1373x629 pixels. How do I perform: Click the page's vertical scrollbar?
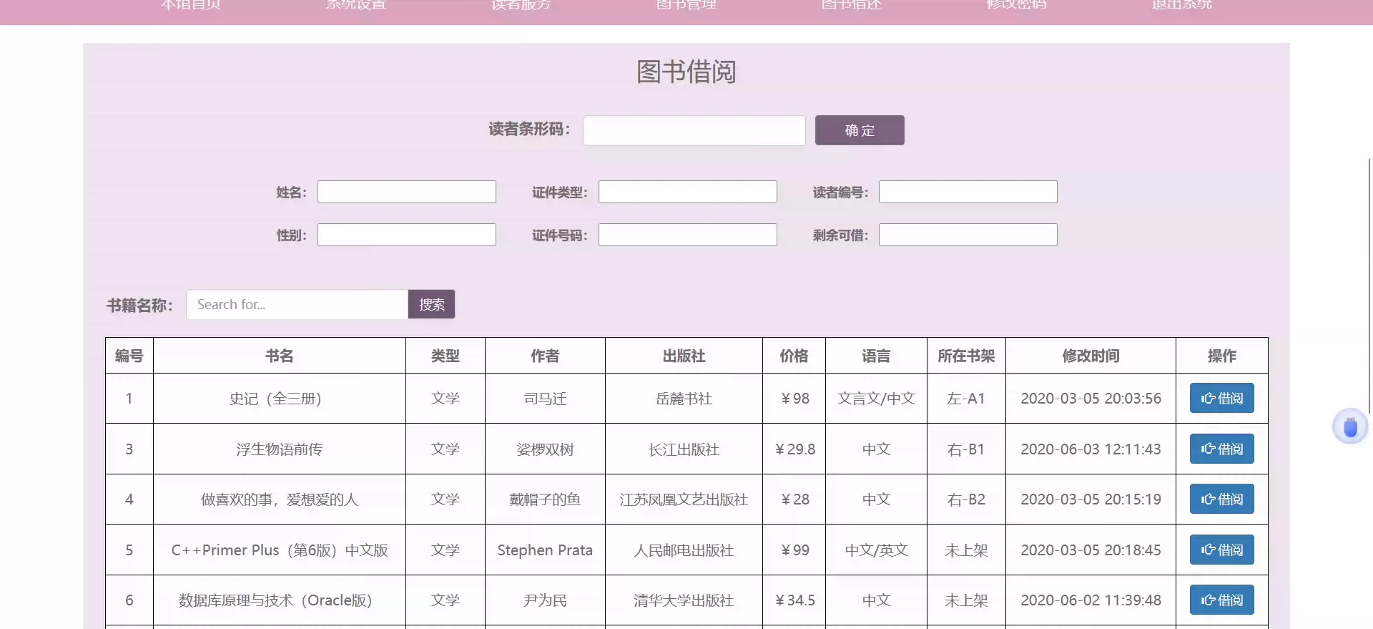point(1369,286)
